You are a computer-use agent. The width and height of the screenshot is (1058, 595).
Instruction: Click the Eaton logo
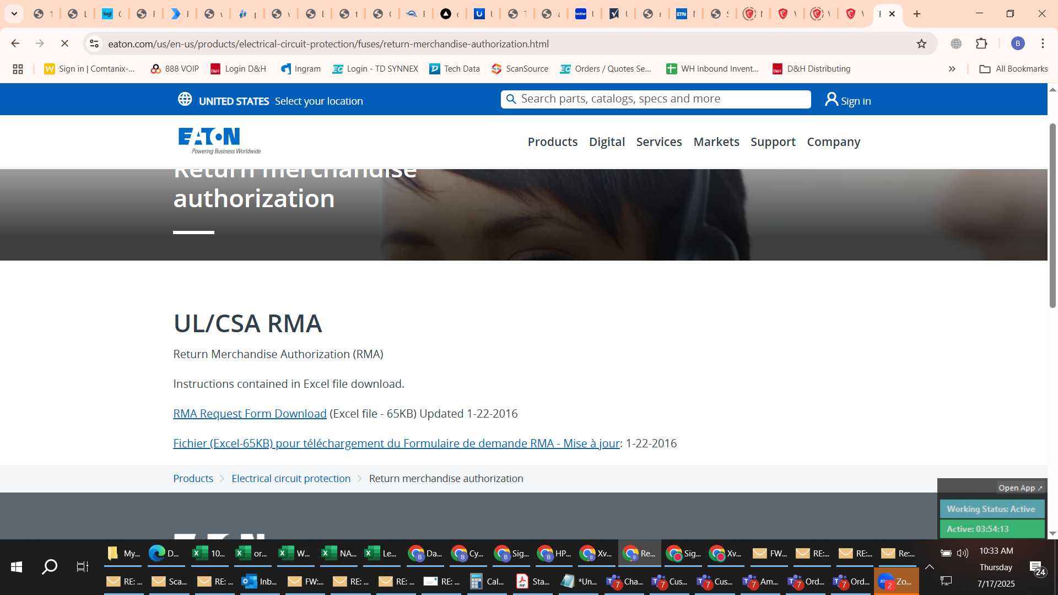(219, 140)
